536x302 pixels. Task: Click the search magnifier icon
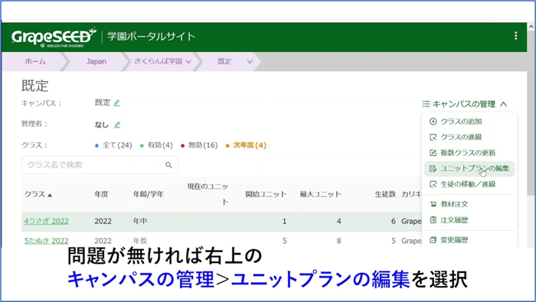coord(168,165)
